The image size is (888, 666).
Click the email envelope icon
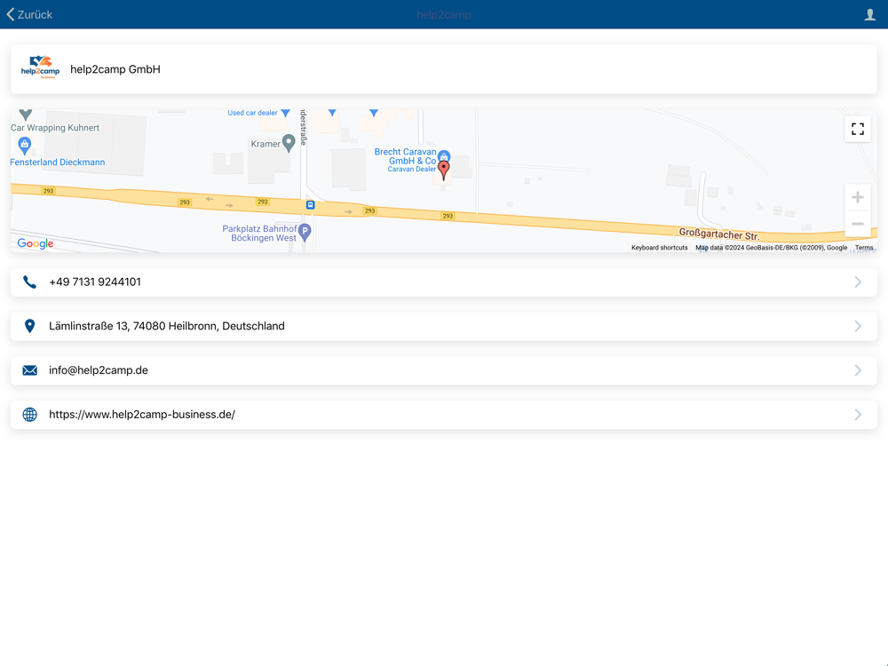coord(29,370)
